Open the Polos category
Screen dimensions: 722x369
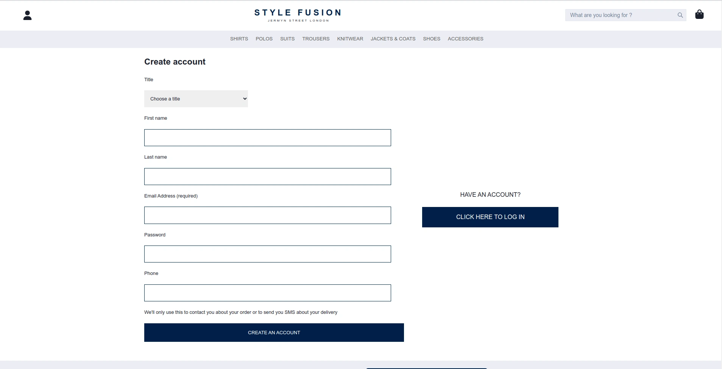pyautogui.click(x=264, y=39)
